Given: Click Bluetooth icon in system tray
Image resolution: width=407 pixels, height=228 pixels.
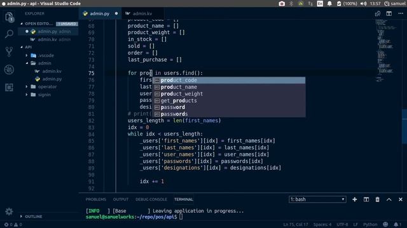Looking at the screenshot, I should [291, 4].
